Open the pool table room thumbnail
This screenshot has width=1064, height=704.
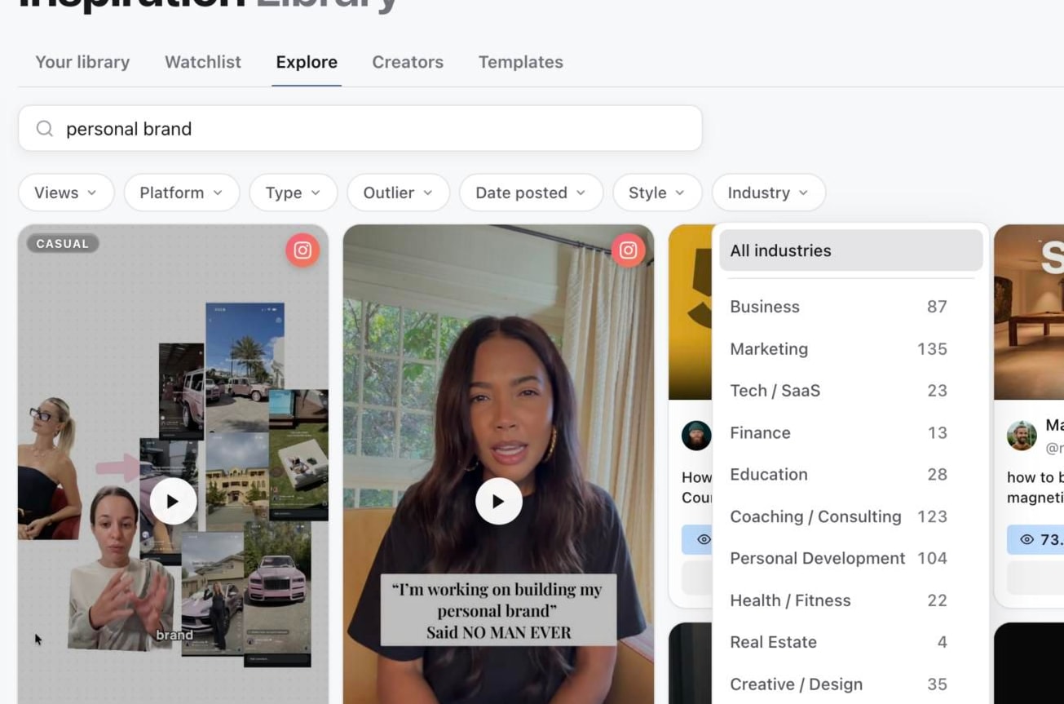pos(1029,312)
